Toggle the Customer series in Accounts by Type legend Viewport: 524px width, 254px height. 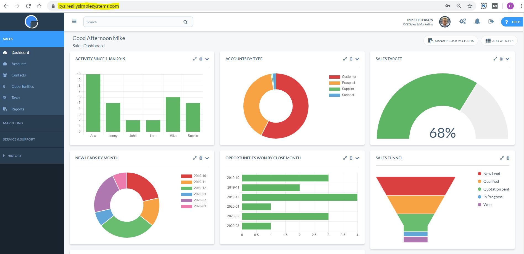(343, 76)
